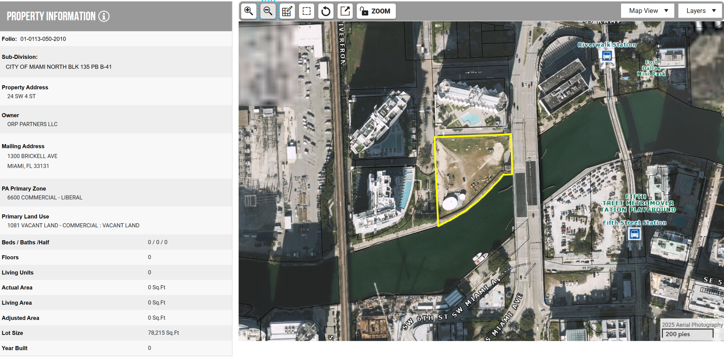Select the dashed rectangle selection tool
The image size is (724, 359).
tap(306, 11)
